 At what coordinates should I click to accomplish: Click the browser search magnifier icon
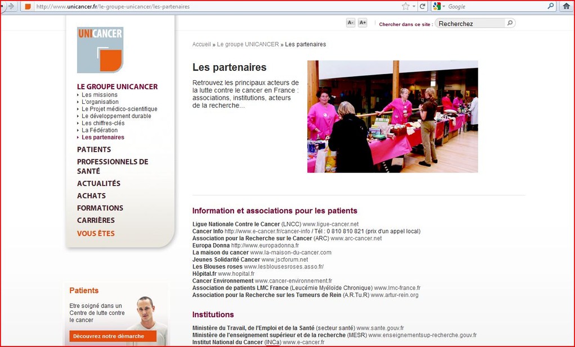tap(550, 6)
